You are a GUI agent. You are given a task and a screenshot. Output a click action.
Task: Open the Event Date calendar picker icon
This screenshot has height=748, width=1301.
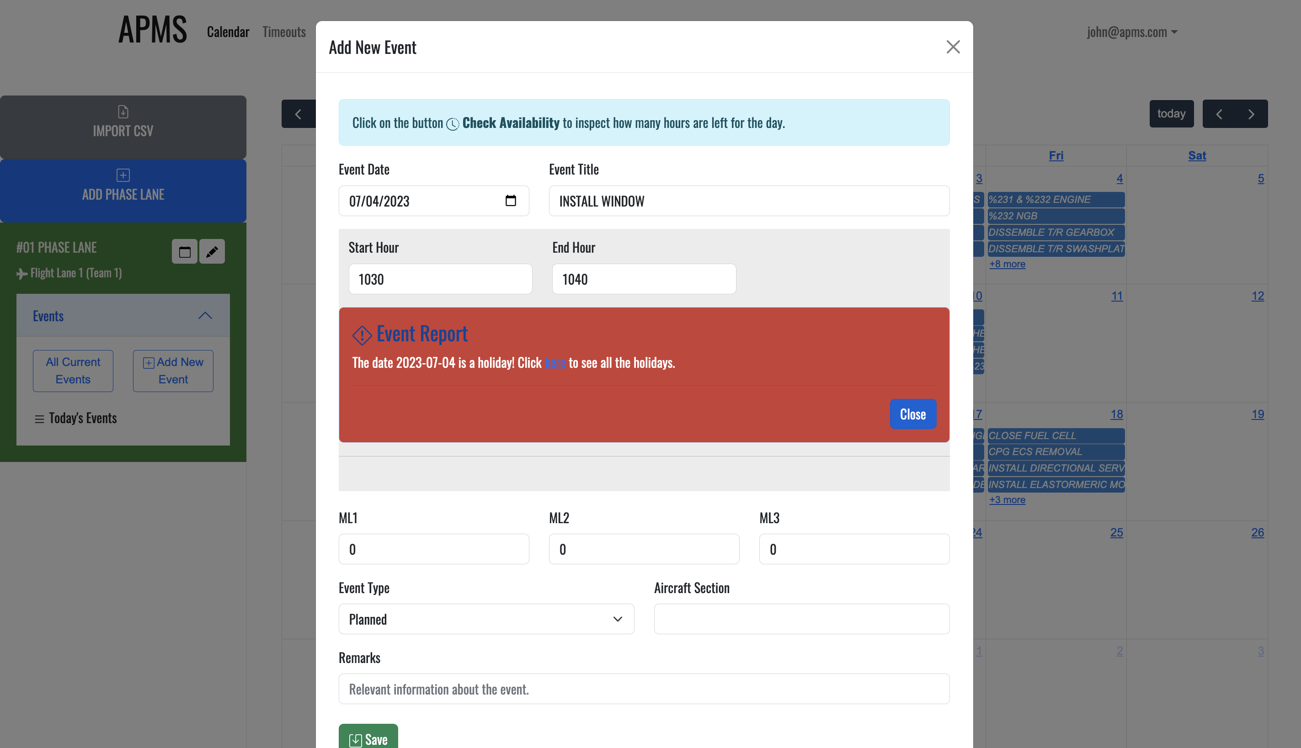tap(510, 200)
